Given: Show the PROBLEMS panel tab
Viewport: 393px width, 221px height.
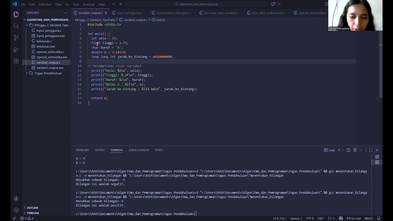Looking at the screenshot, I should pos(82,150).
